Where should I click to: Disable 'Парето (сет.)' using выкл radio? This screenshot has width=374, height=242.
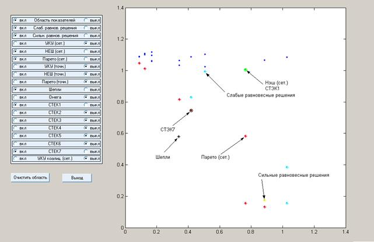coord(86,59)
